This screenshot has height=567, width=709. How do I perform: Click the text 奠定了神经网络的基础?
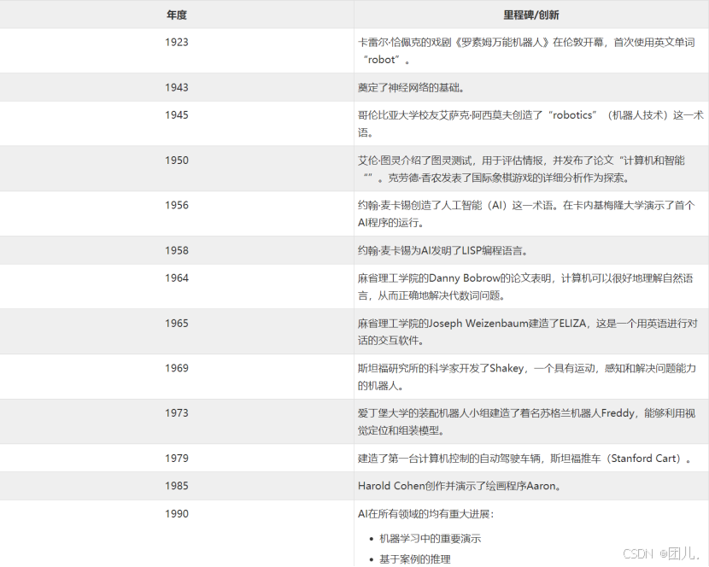point(411,88)
